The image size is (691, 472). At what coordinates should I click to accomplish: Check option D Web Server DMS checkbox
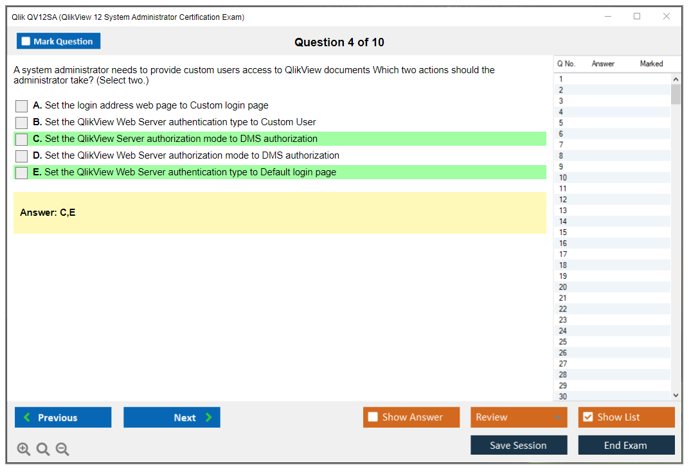pyautogui.click(x=21, y=156)
